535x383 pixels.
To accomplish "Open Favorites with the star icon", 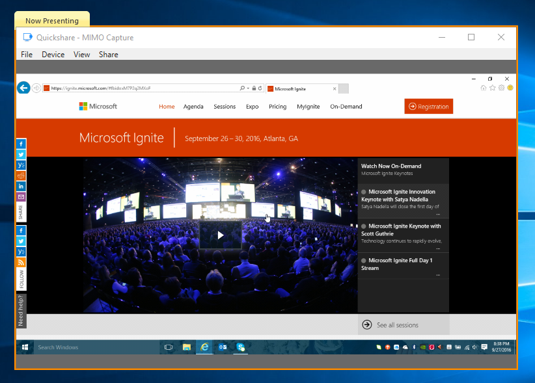I will [492, 88].
